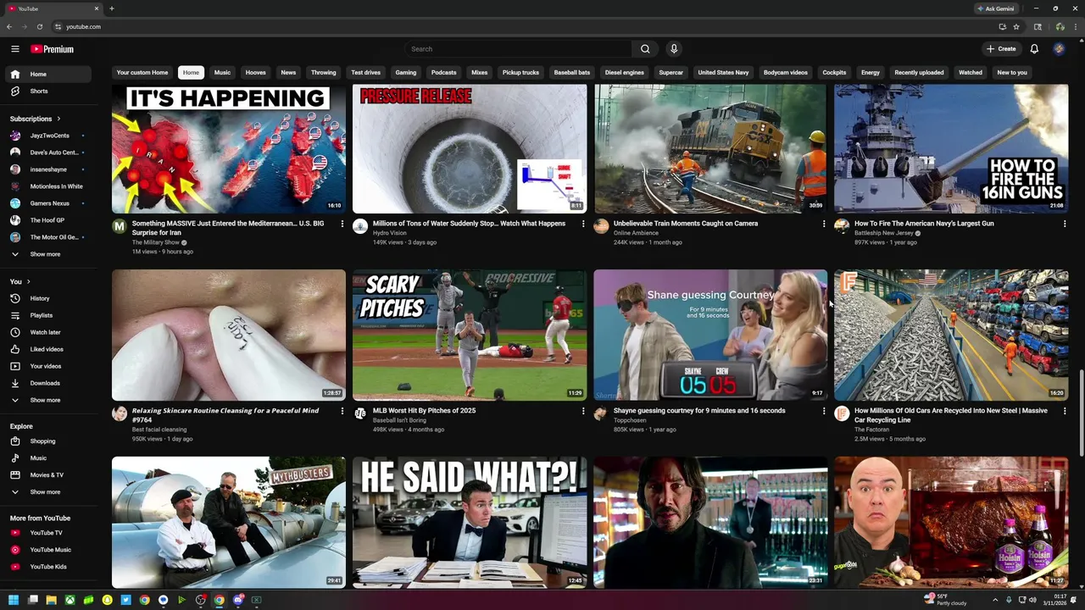Open the account avatar menu
Screen dimensions: 1085x610
pos(1059,49)
